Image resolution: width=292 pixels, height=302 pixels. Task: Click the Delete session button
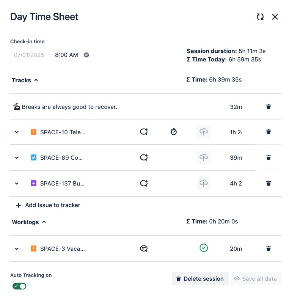coord(200,278)
